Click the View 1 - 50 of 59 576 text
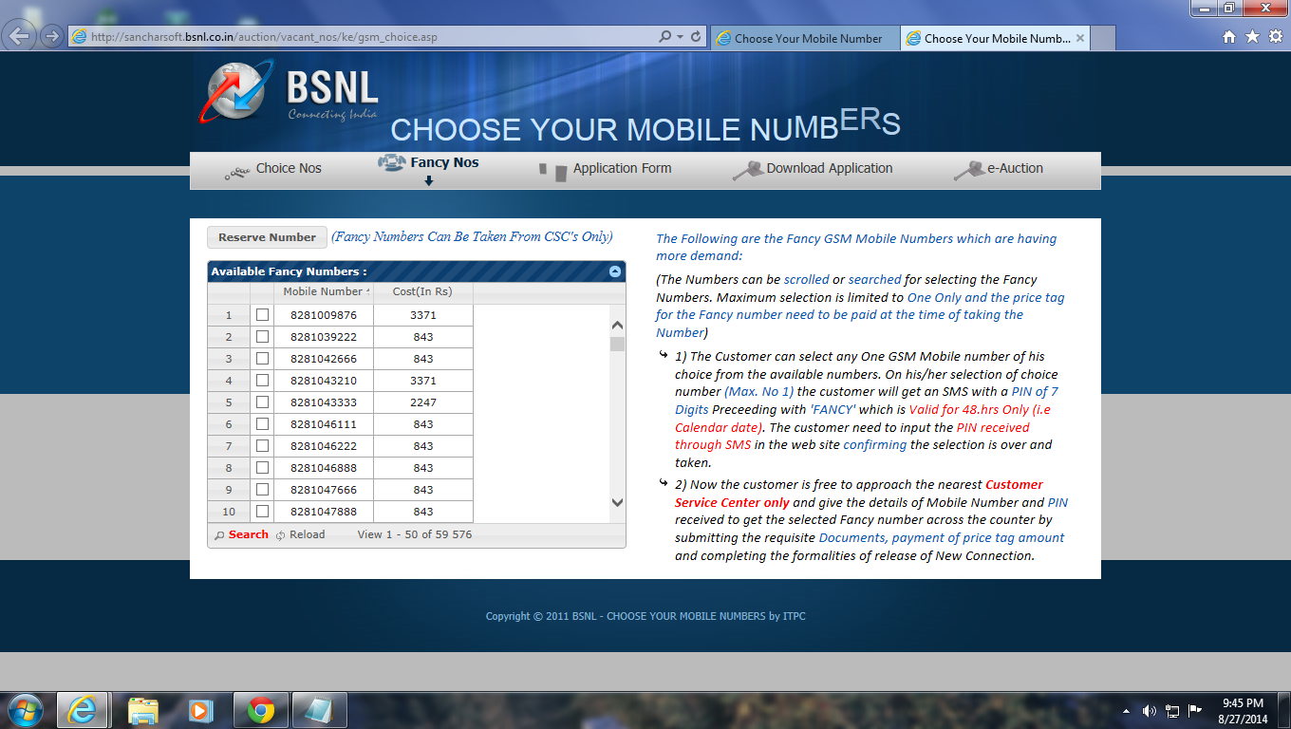Image resolution: width=1291 pixels, height=729 pixels. coord(415,535)
